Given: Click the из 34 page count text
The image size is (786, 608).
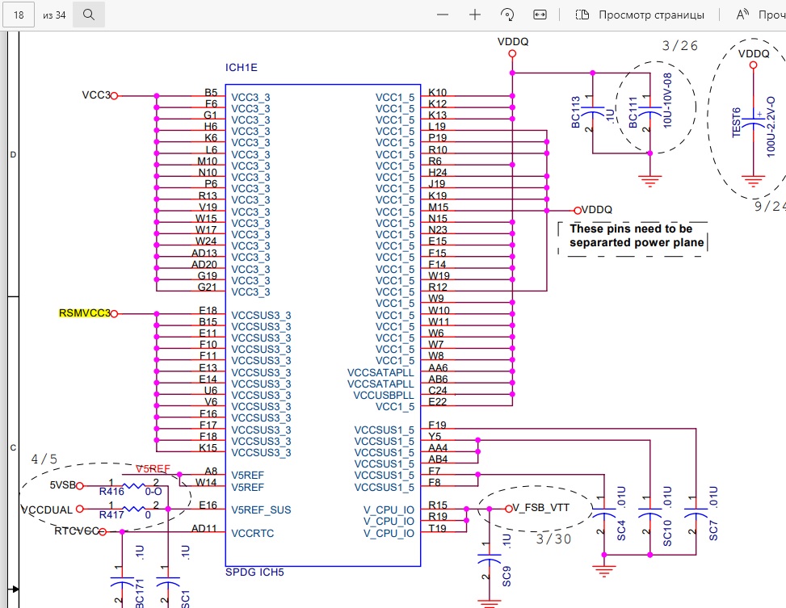Looking at the screenshot, I should tap(54, 15).
